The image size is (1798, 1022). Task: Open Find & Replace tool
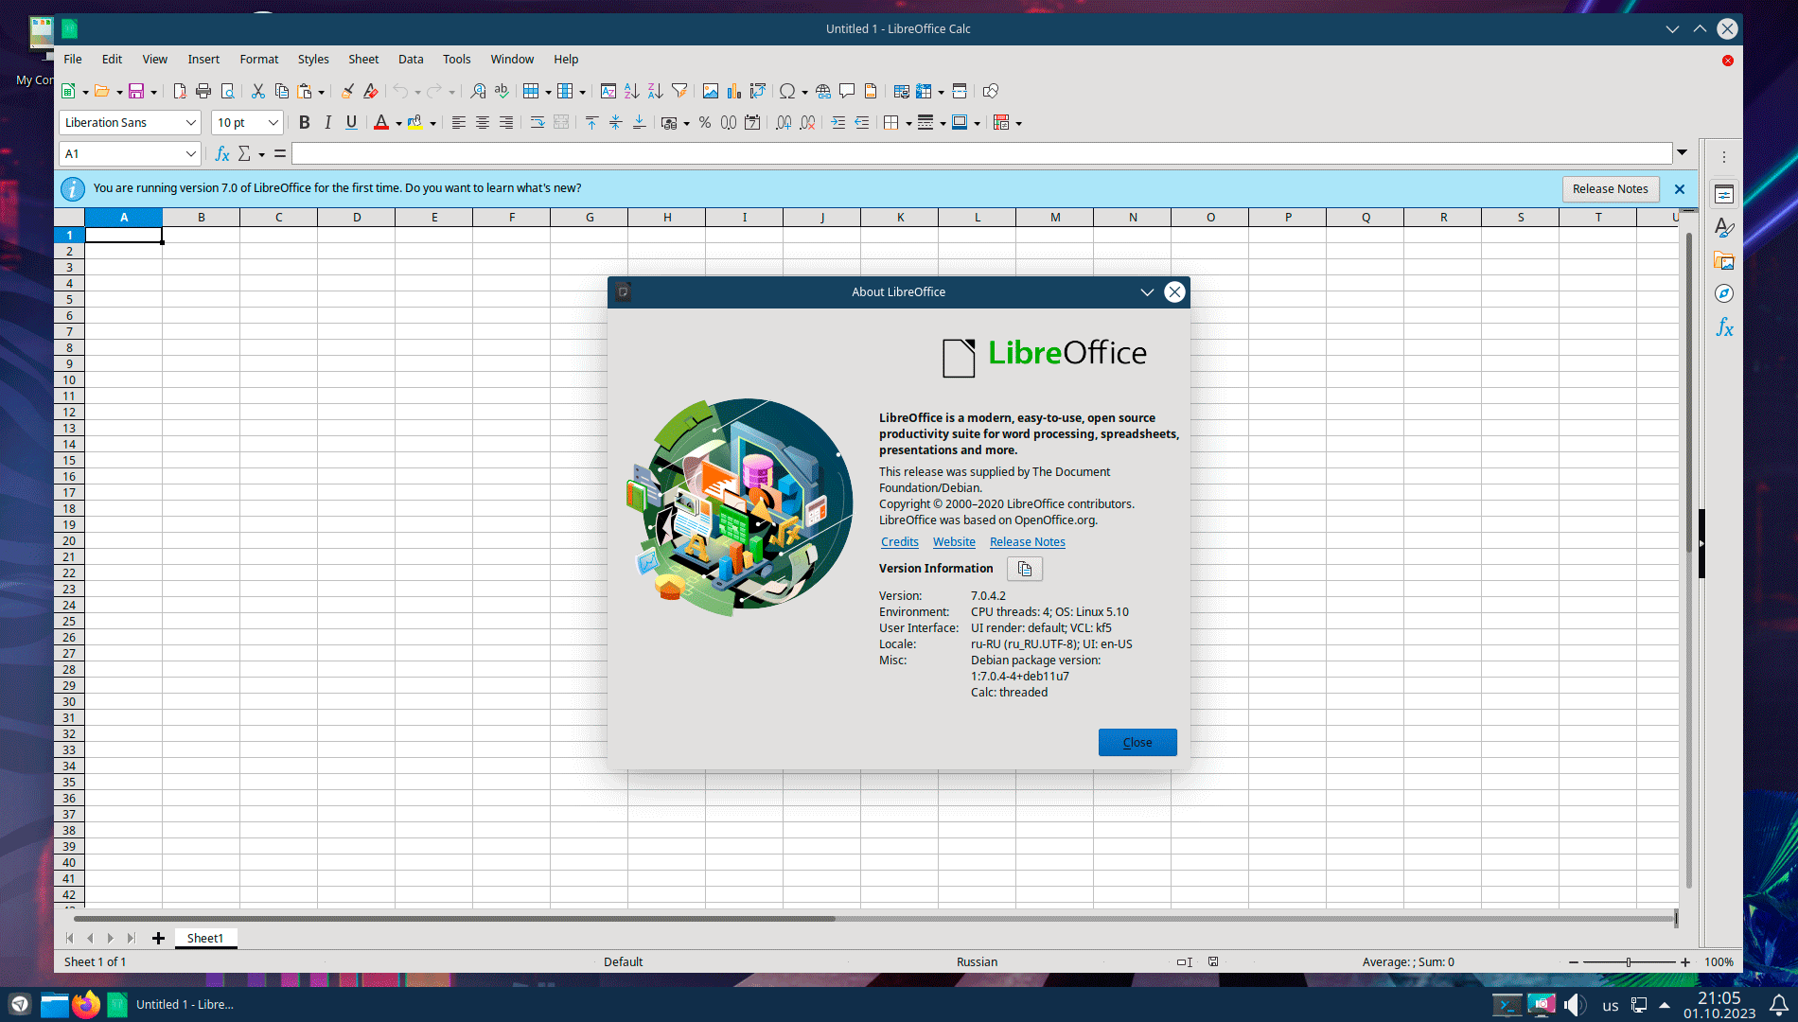pos(478,91)
